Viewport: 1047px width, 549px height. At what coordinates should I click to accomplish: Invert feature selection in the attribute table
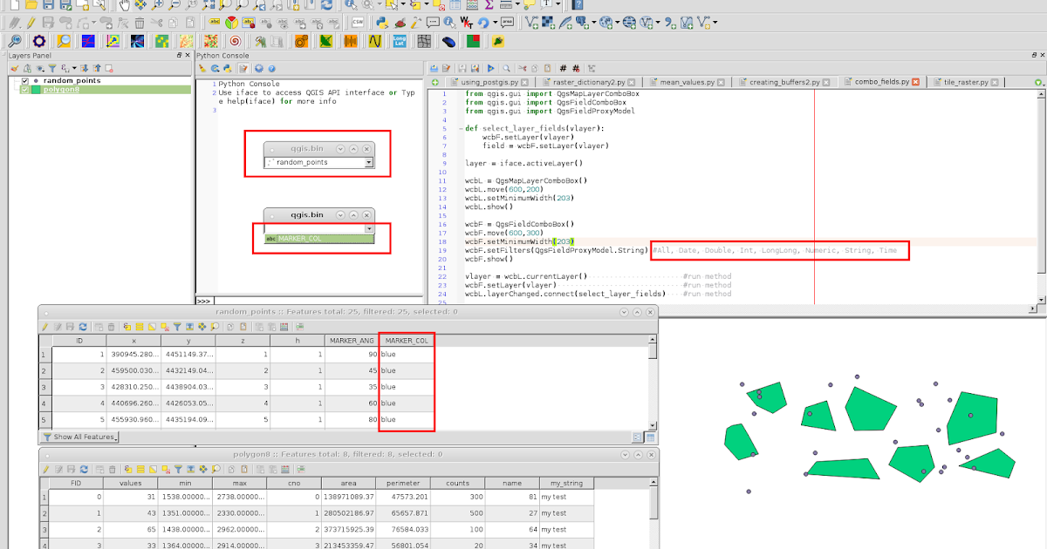(154, 327)
